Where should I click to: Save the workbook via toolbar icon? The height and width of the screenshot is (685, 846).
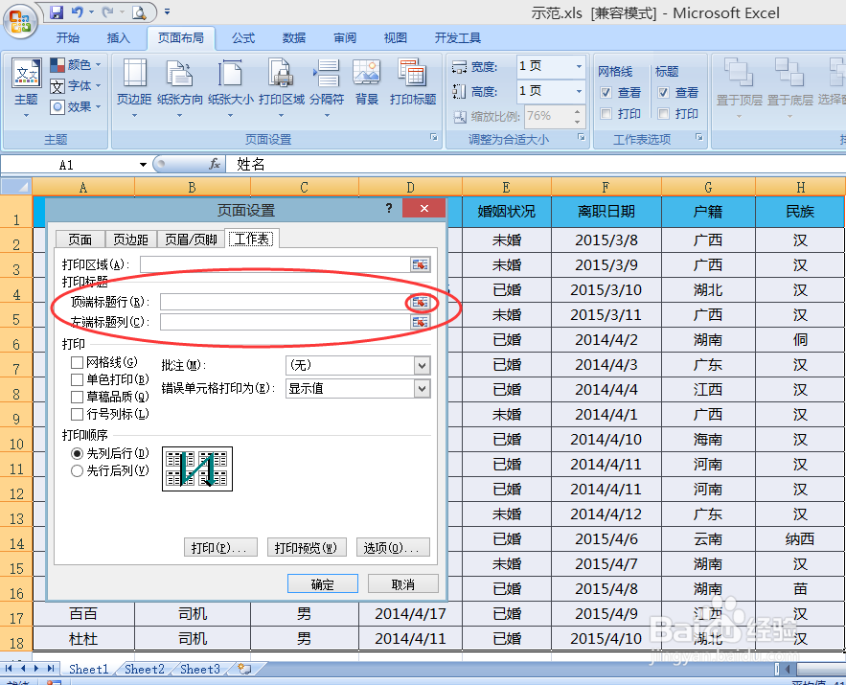(57, 11)
